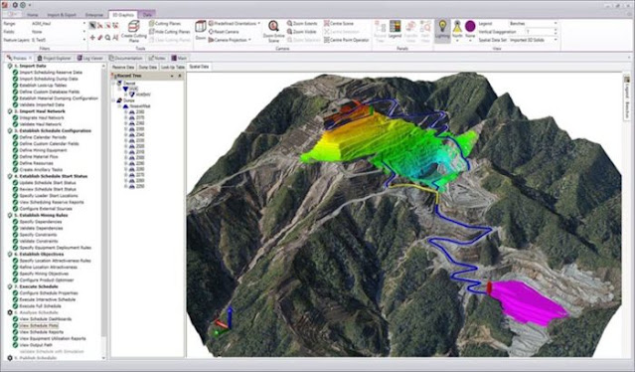Close the Process tab
The height and width of the screenshot is (372, 635).
click(30, 58)
